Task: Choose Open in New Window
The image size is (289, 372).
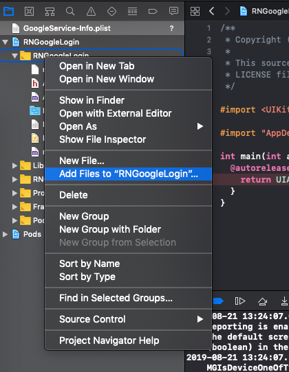Action: point(129,79)
